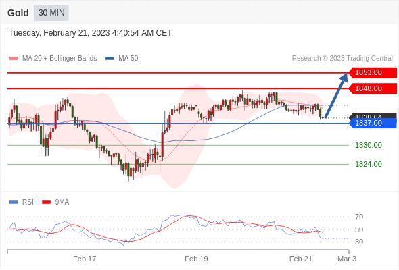
Task: Click the 9MA red legend swatch
Action: click(x=46, y=202)
